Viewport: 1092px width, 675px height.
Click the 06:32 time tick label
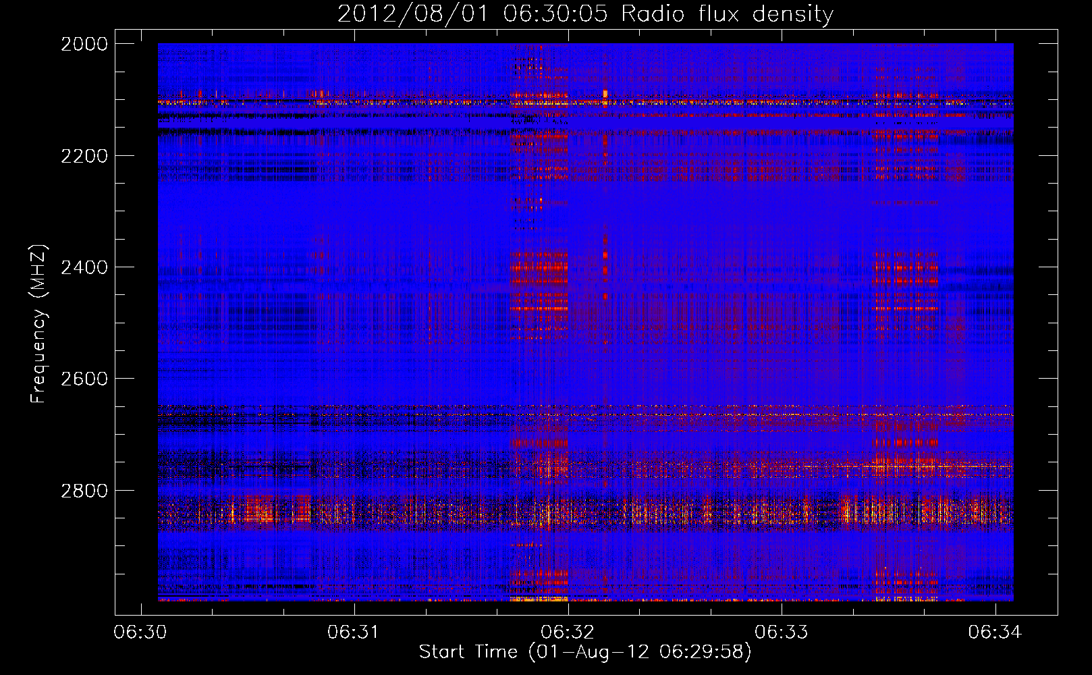pyautogui.click(x=568, y=632)
